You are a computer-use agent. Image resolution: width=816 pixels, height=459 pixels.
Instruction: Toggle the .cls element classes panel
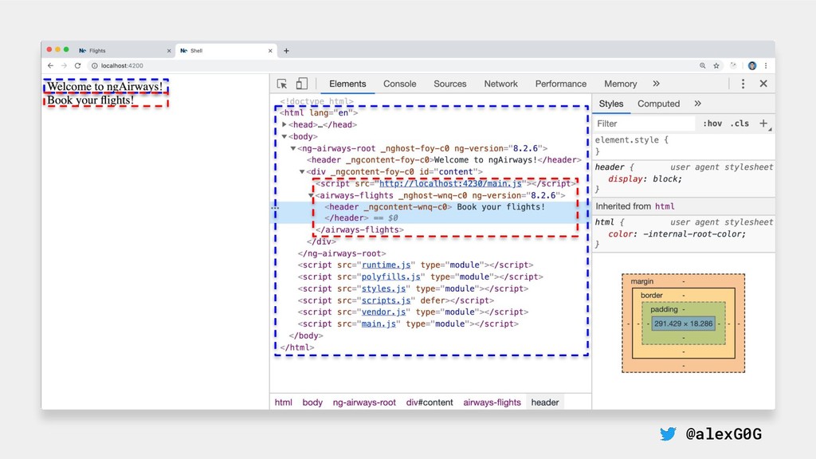pos(740,124)
